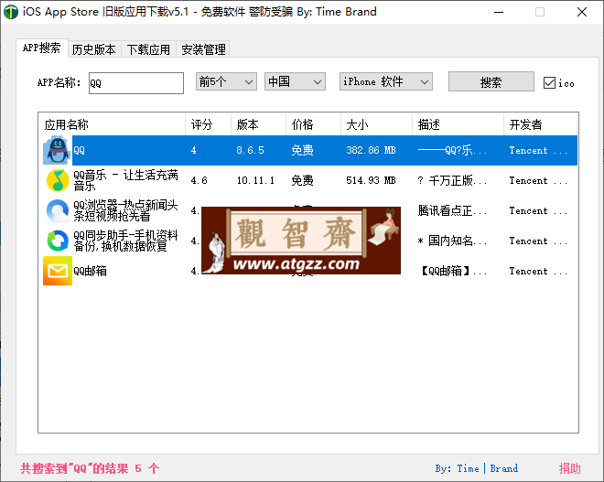Sort by 开发者 column header
Screen dimensions: 604x482
[540, 124]
